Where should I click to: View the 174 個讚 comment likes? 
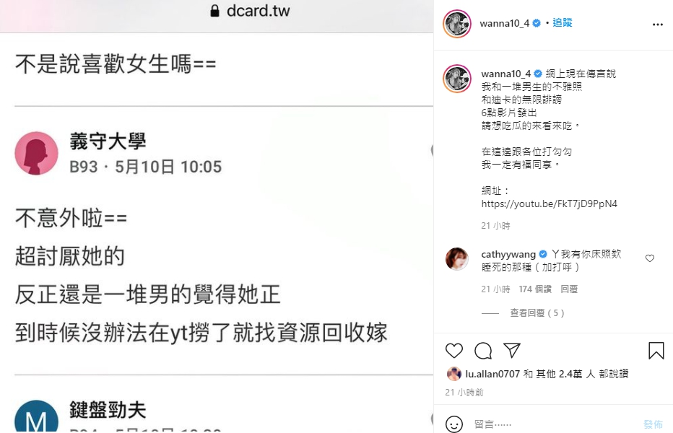535,289
